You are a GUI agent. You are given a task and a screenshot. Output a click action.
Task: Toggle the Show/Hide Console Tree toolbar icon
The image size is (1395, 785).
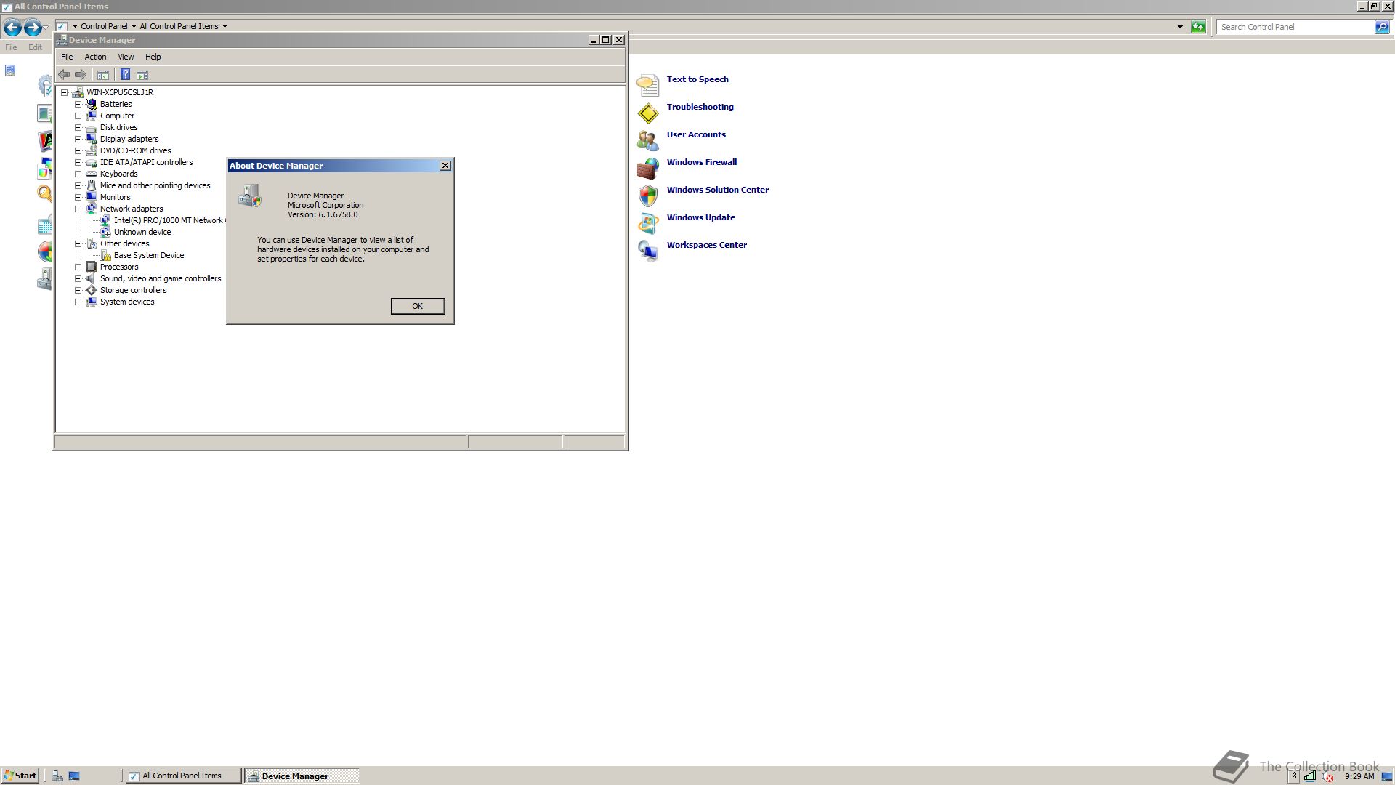tap(103, 75)
